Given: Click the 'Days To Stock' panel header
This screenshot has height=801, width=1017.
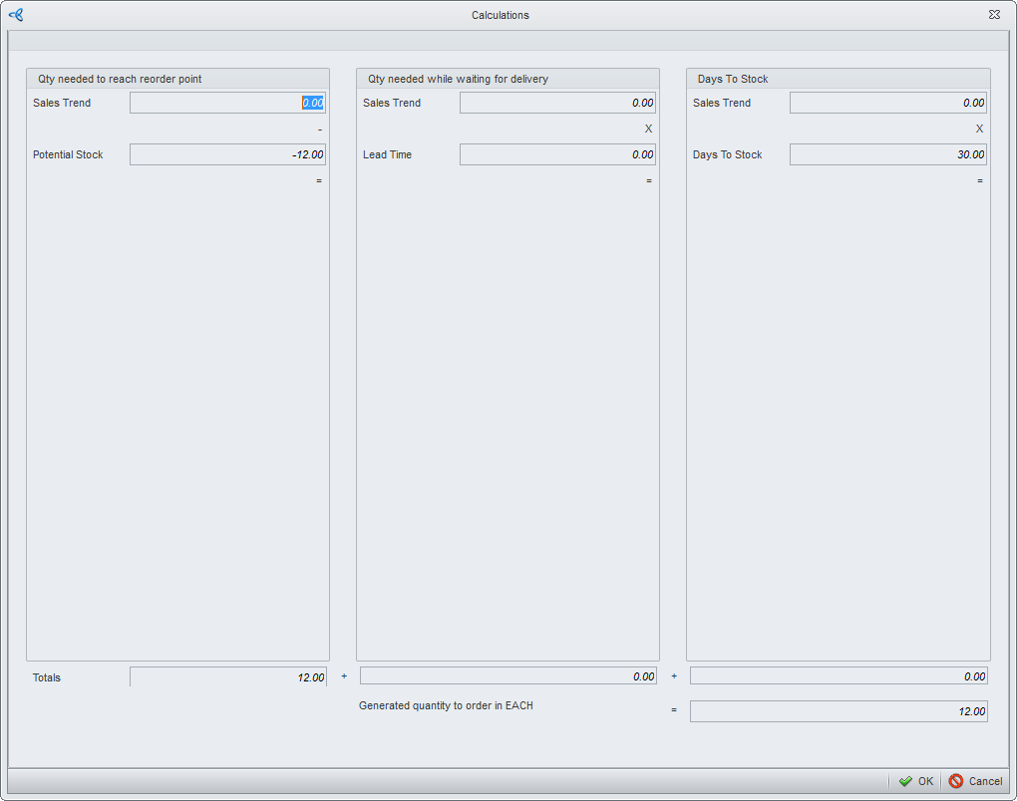Looking at the screenshot, I should 733,79.
